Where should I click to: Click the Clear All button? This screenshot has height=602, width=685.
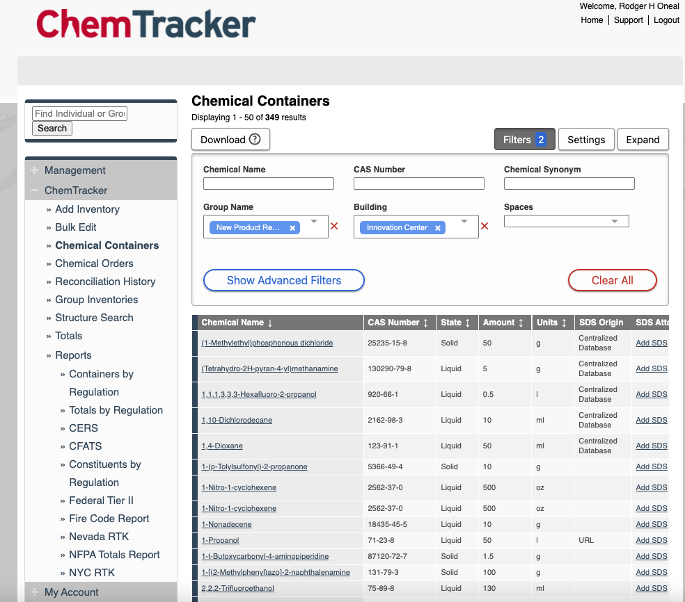click(x=612, y=280)
